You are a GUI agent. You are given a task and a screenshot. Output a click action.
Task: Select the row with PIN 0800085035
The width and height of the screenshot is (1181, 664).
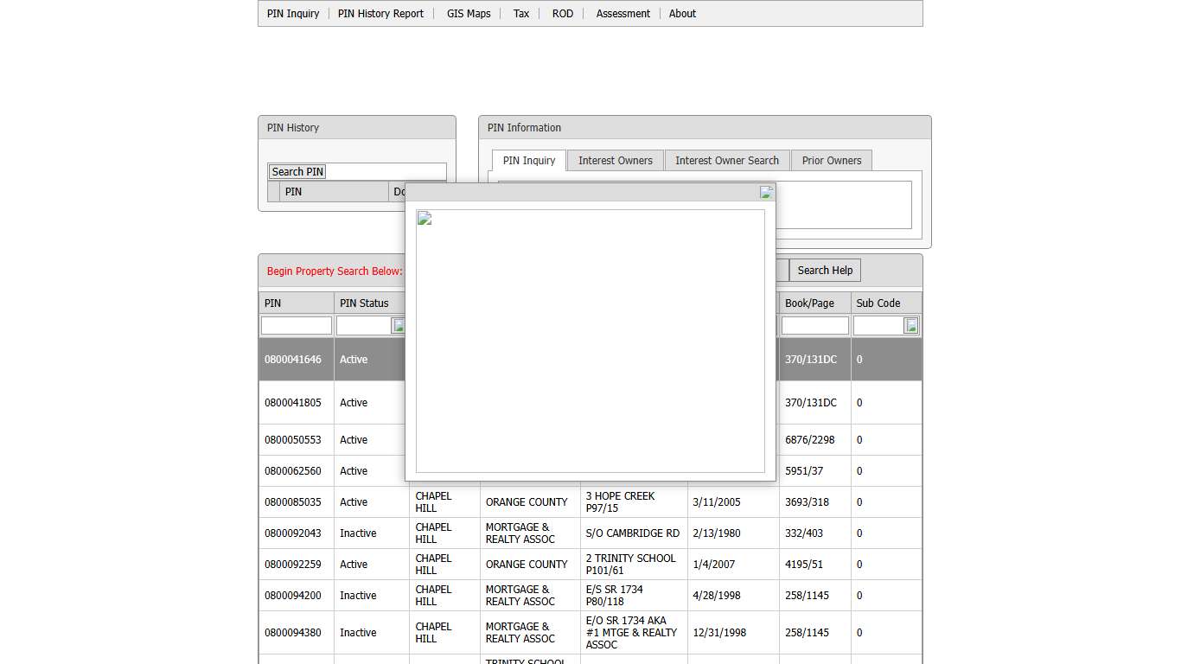(x=293, y=502)
